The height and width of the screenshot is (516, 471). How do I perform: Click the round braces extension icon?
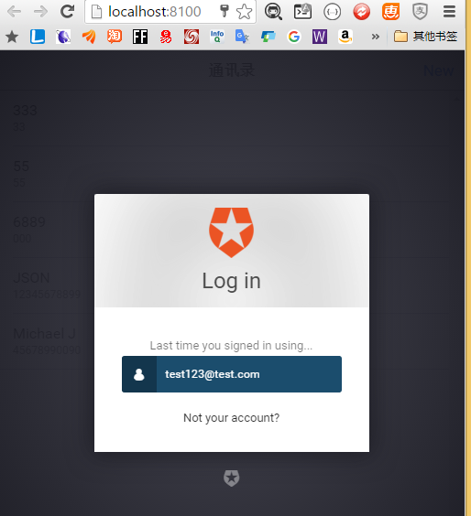(332, 12)
